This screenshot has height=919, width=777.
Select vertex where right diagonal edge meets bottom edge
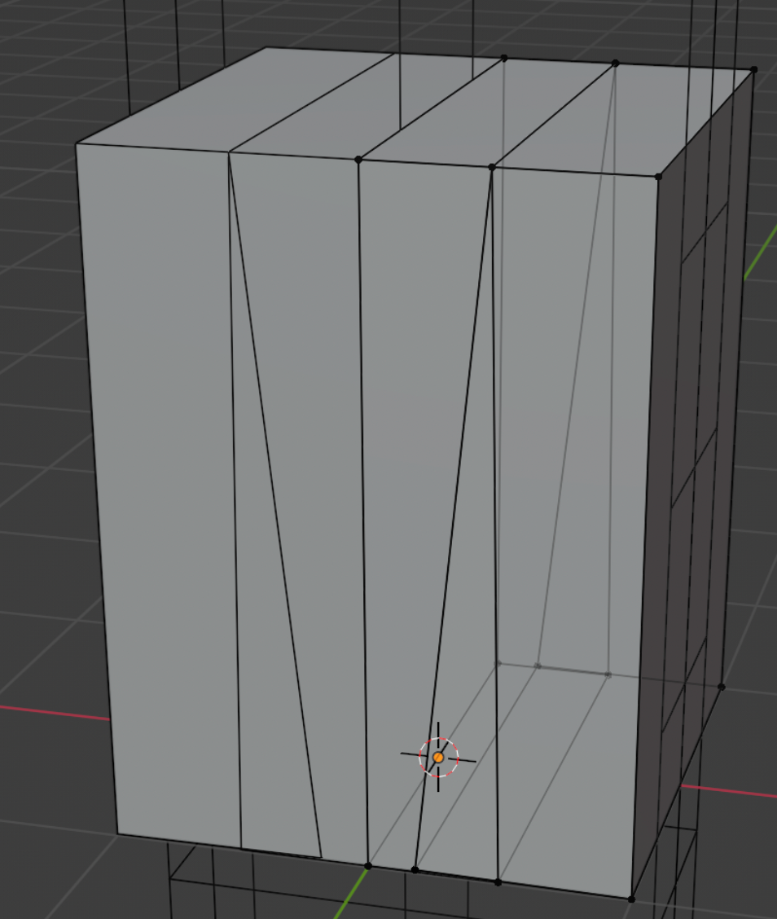pos(415,870)
